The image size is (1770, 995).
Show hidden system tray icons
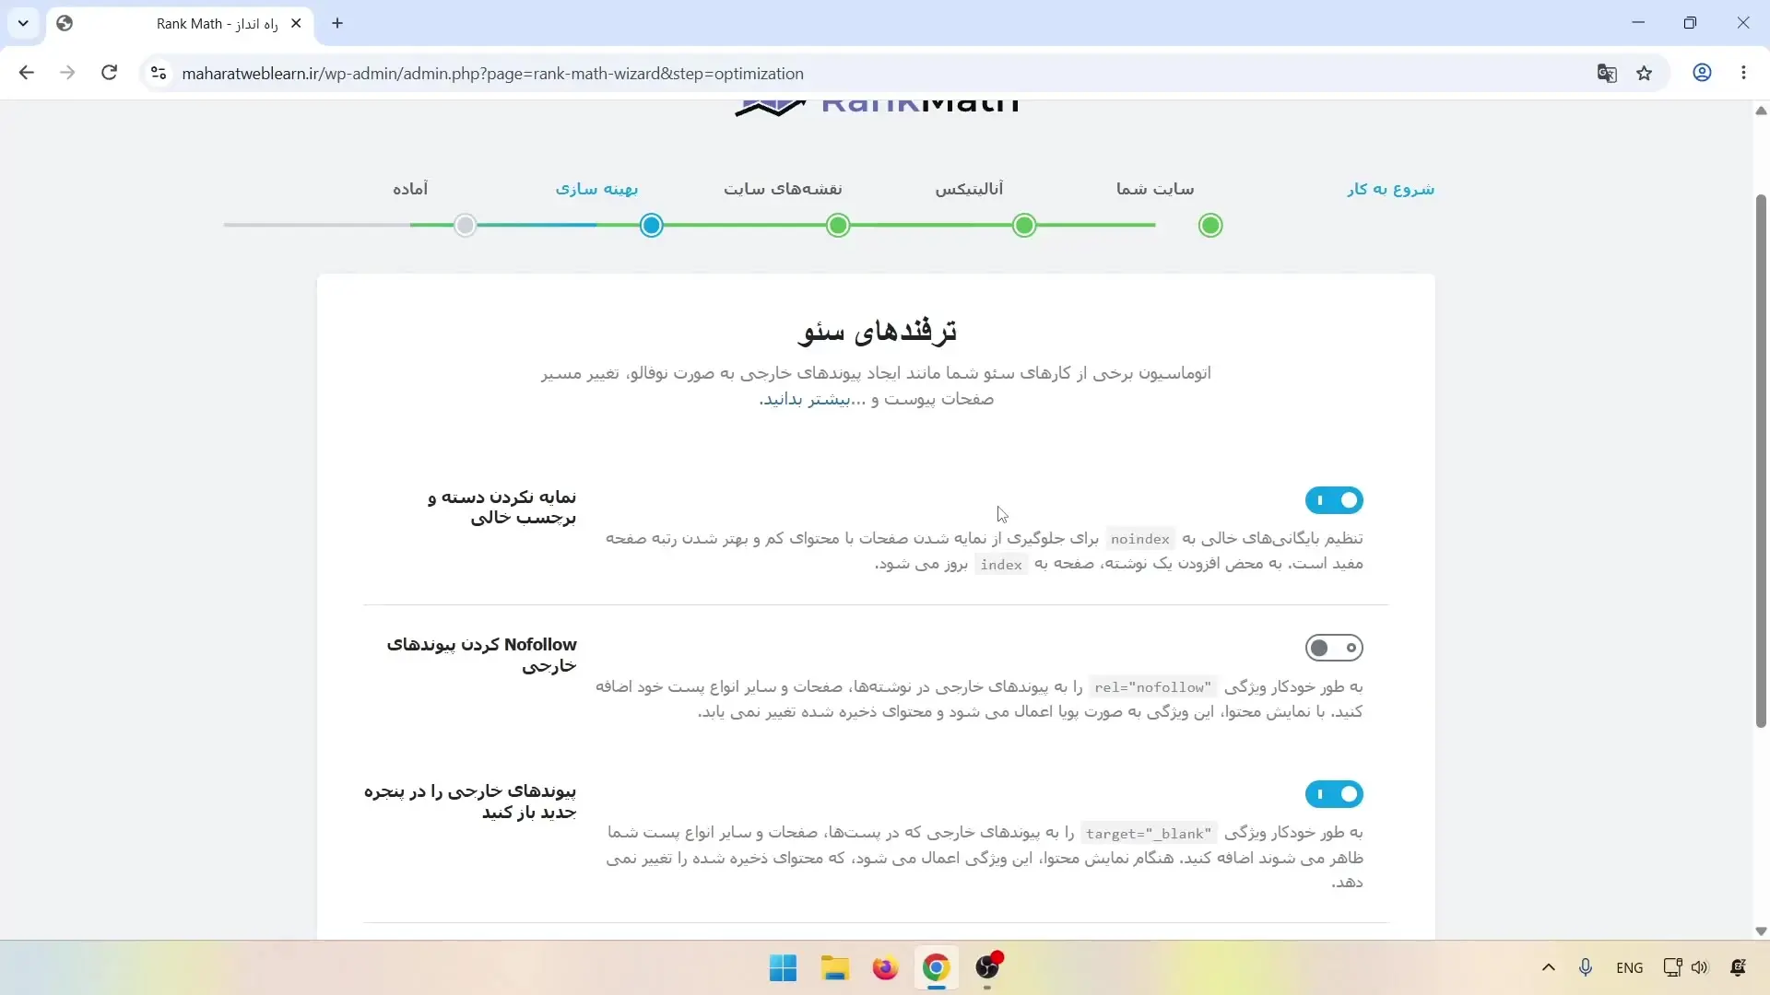pyautogui.click(x=1549, y=967)
